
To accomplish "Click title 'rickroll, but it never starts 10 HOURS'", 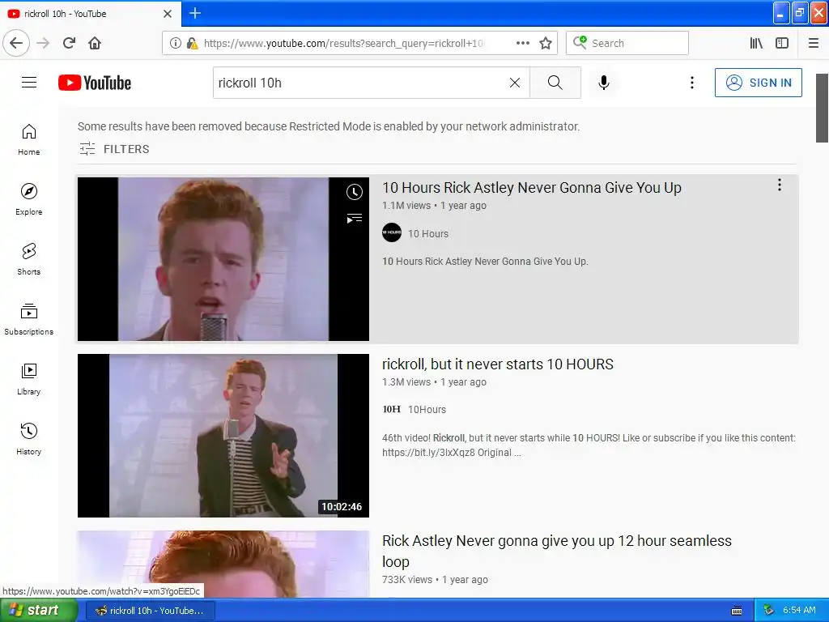I will (498, 364).
